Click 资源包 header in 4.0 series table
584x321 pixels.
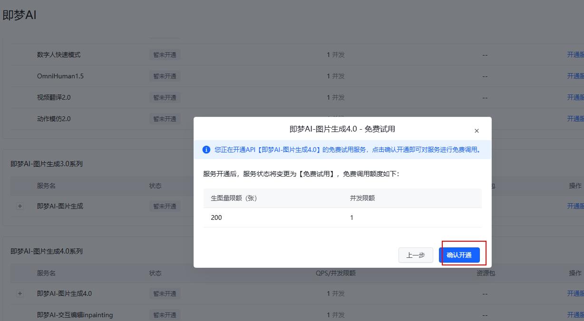click(x=486, y=273)
